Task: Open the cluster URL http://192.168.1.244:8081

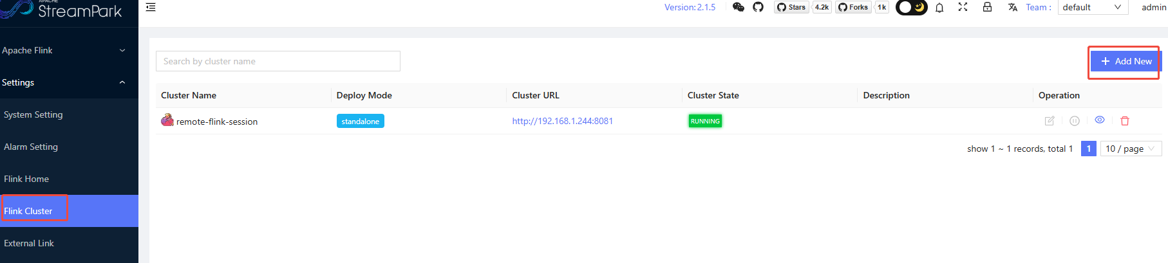Action: [x=562, y=121]
